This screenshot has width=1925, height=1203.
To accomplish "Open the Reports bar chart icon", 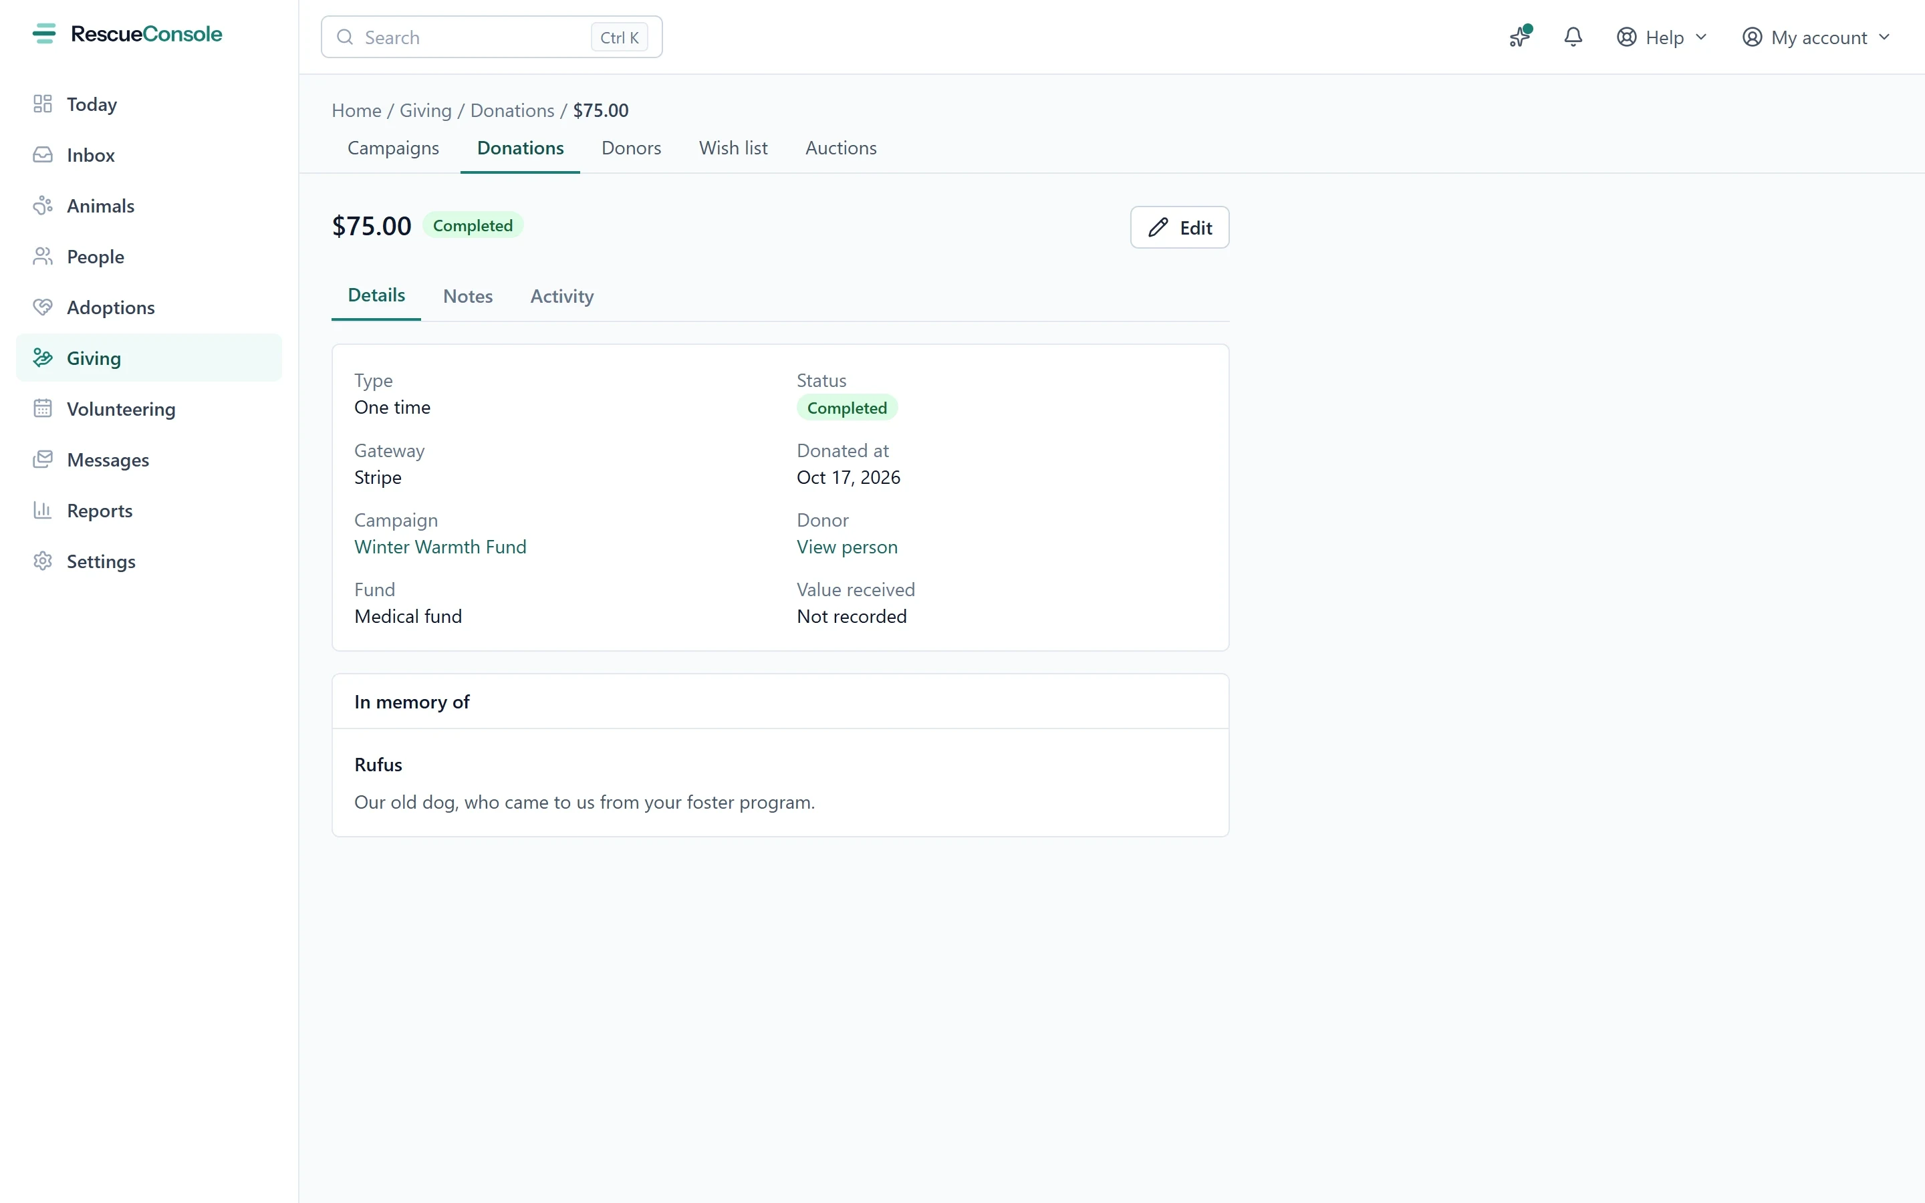I will click(43, 510).
